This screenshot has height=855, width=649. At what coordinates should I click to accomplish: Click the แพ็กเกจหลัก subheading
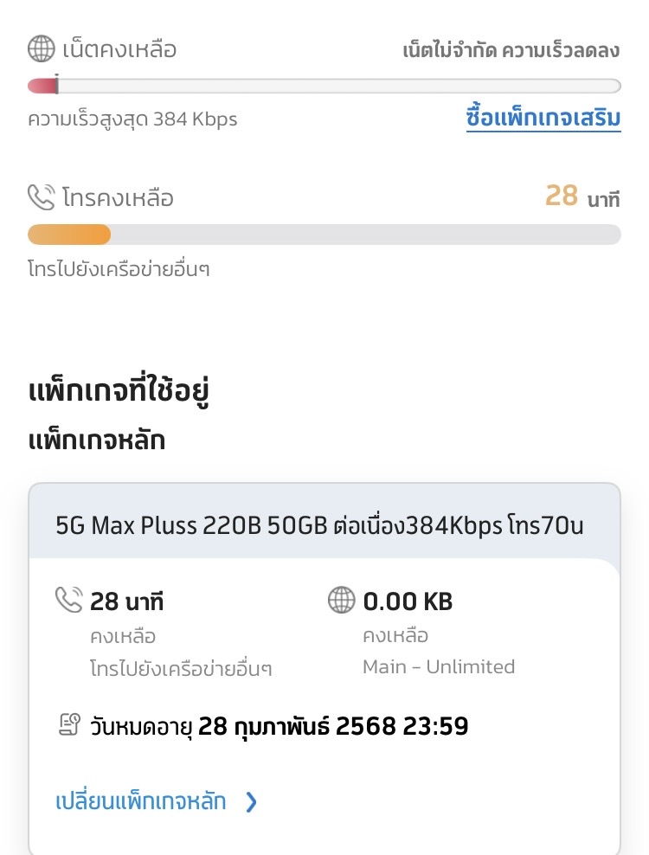tap(96, 440)
